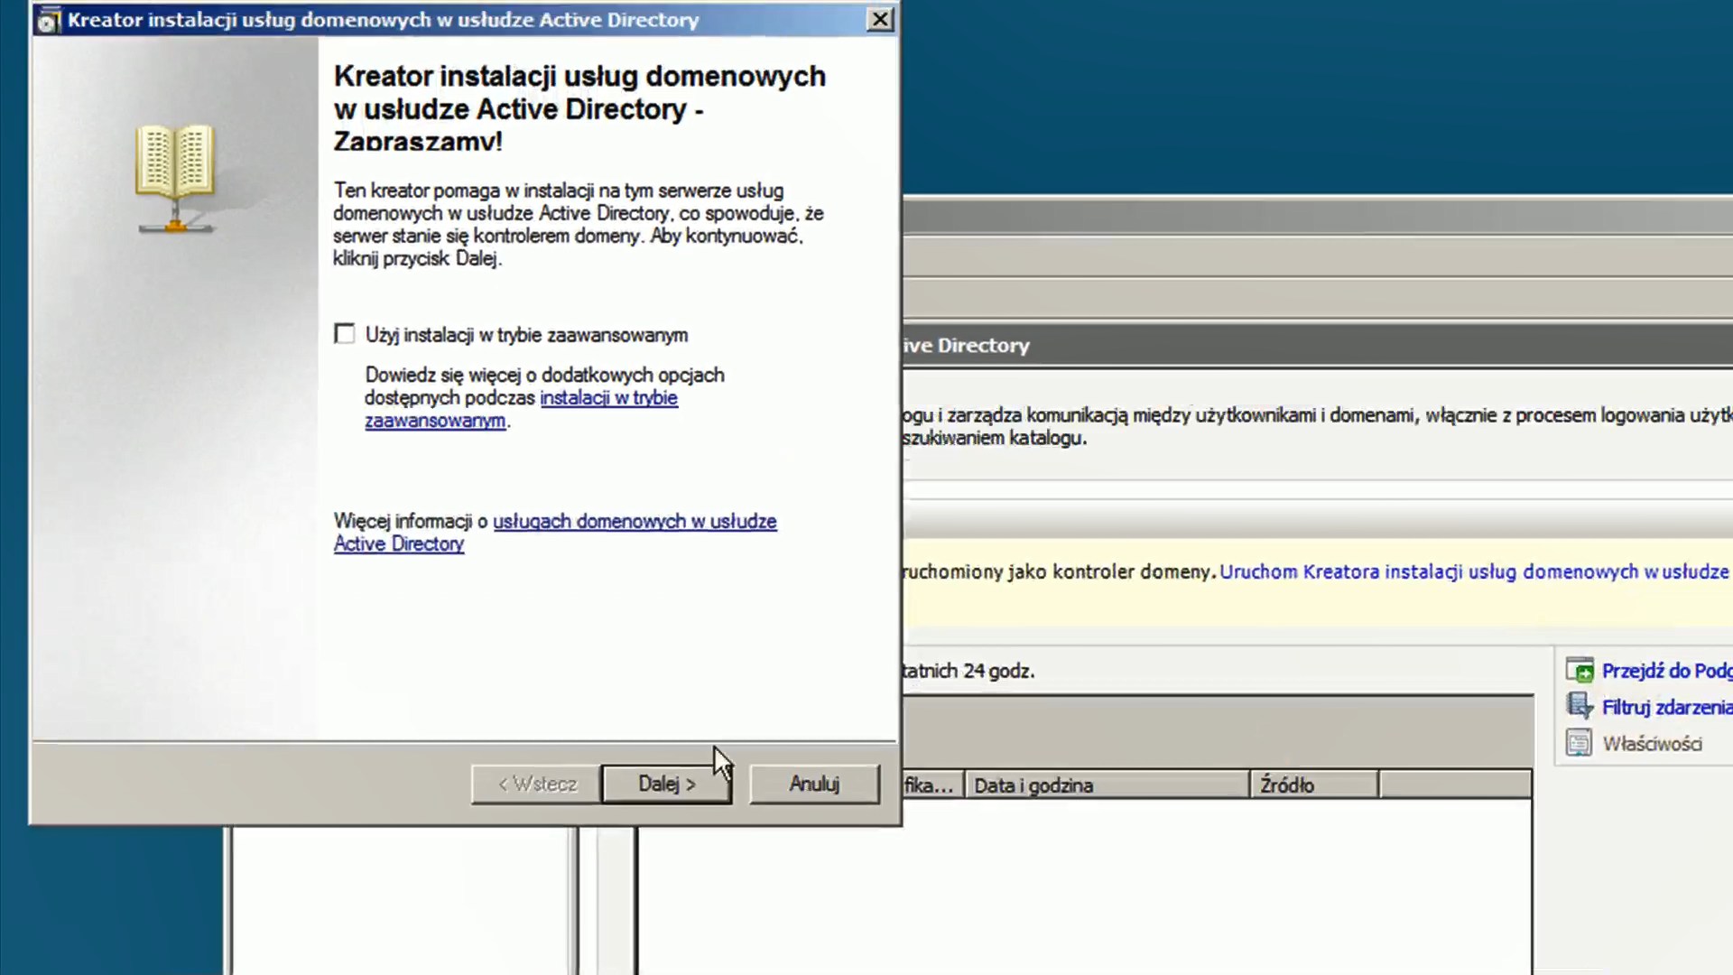
Task: Launch 'Uruchom Kreatora instalacji usług domenowych' link
Action: coord(1476,571)
